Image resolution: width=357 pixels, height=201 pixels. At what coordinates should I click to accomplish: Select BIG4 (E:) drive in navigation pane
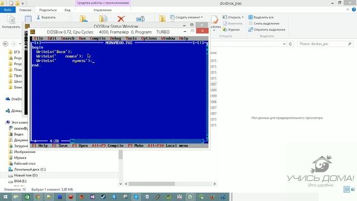(17, 181)
